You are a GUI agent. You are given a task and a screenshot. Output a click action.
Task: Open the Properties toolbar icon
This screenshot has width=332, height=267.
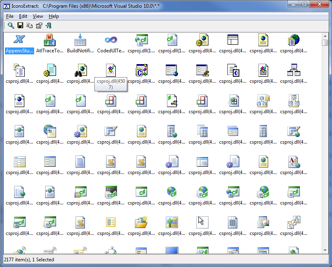click(39, 26)
